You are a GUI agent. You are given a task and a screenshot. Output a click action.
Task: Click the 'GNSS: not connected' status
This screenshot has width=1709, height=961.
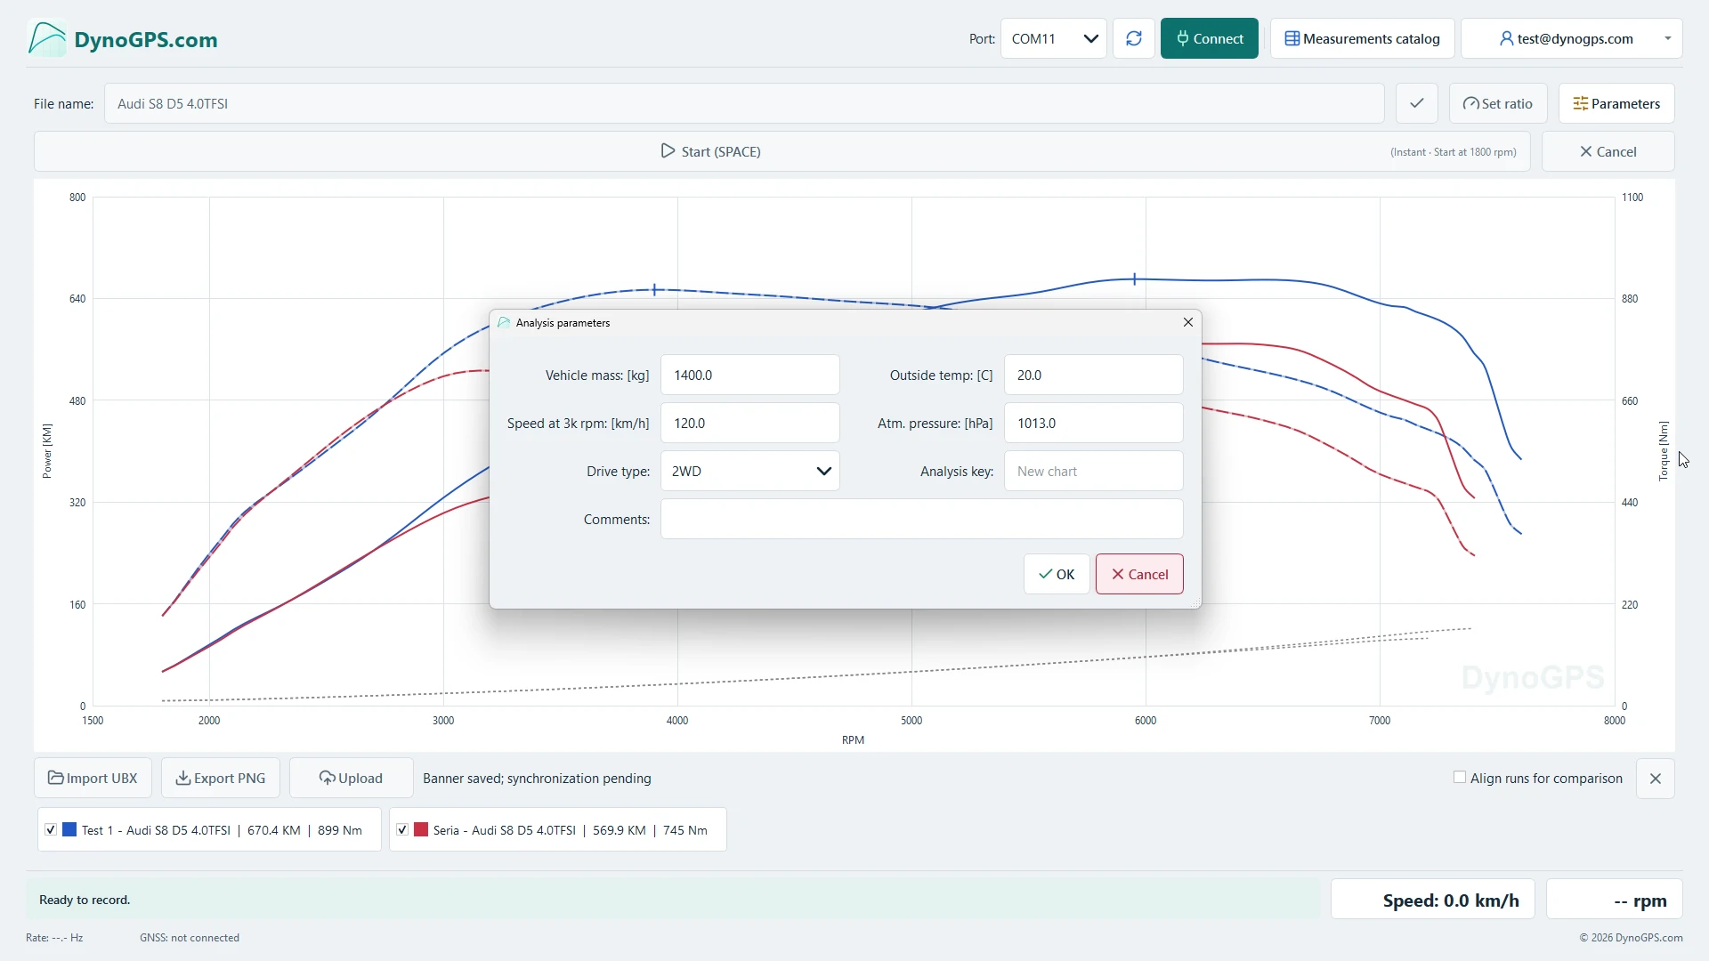190,938
